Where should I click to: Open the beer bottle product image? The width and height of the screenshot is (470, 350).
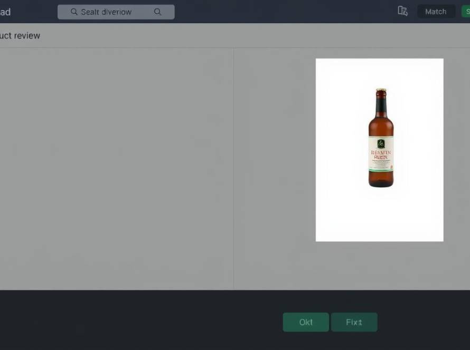tap(380, 150)
